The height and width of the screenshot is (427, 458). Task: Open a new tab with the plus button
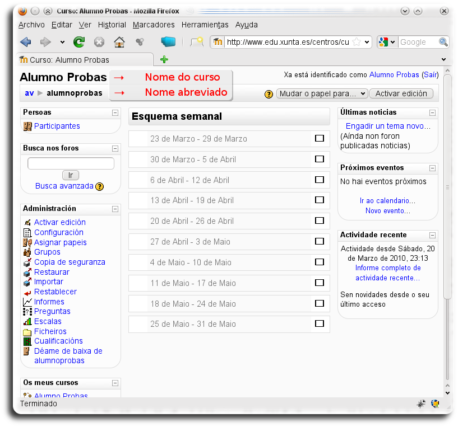[163, 58]
